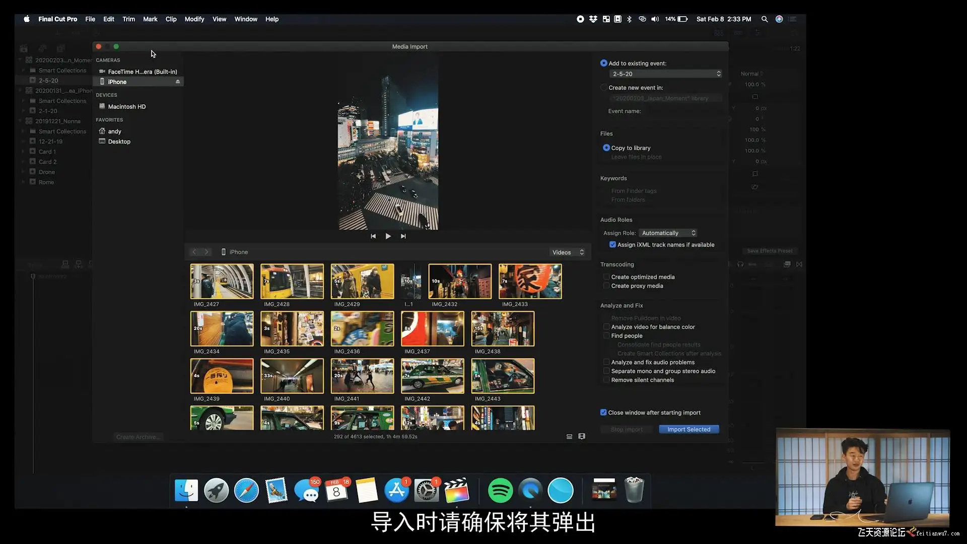Select the IMG_2439 thumbnail
This screenshot has height=544, width=967.
click(x=222, y=376)
